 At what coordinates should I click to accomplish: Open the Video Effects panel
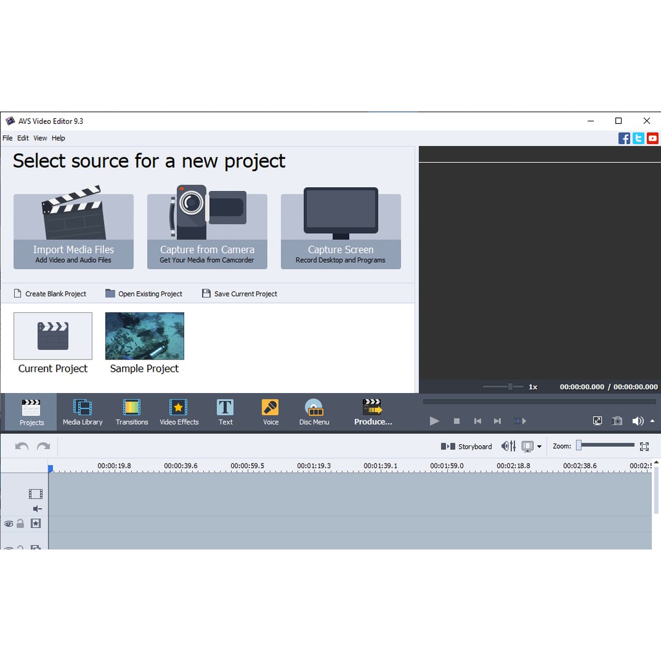[x=179, y=412]
